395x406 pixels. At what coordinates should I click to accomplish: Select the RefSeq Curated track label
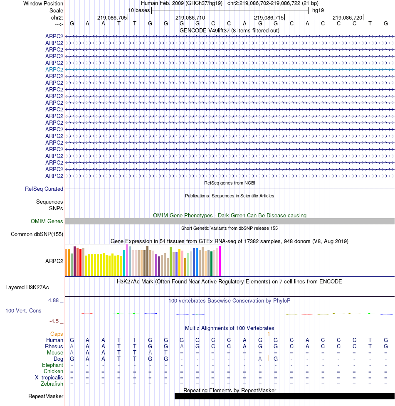click(x=44, y=189)
